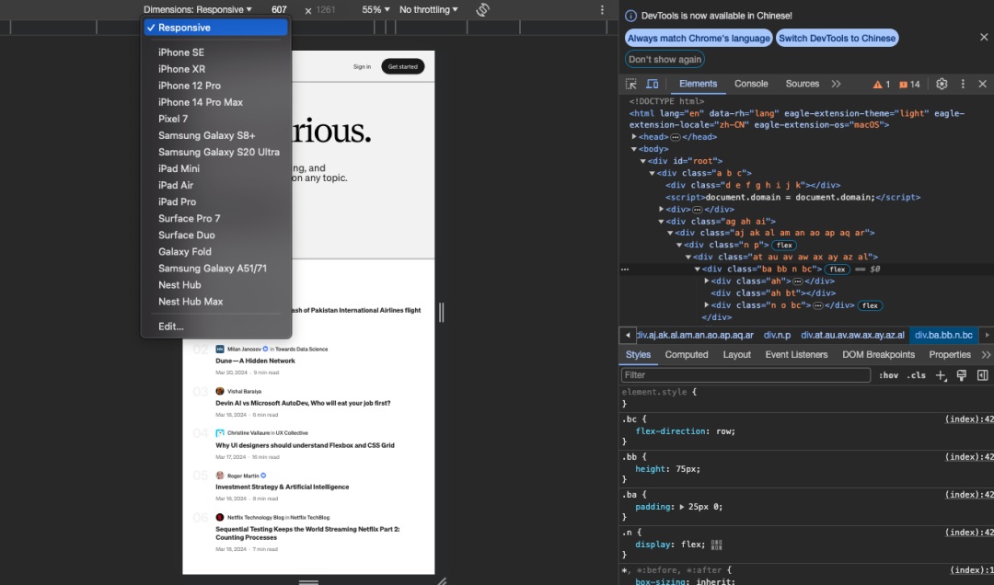994x585 pixels.
Task: Open the No throttling dropdown
Action: pyautogui.click(x=428, y=10)
